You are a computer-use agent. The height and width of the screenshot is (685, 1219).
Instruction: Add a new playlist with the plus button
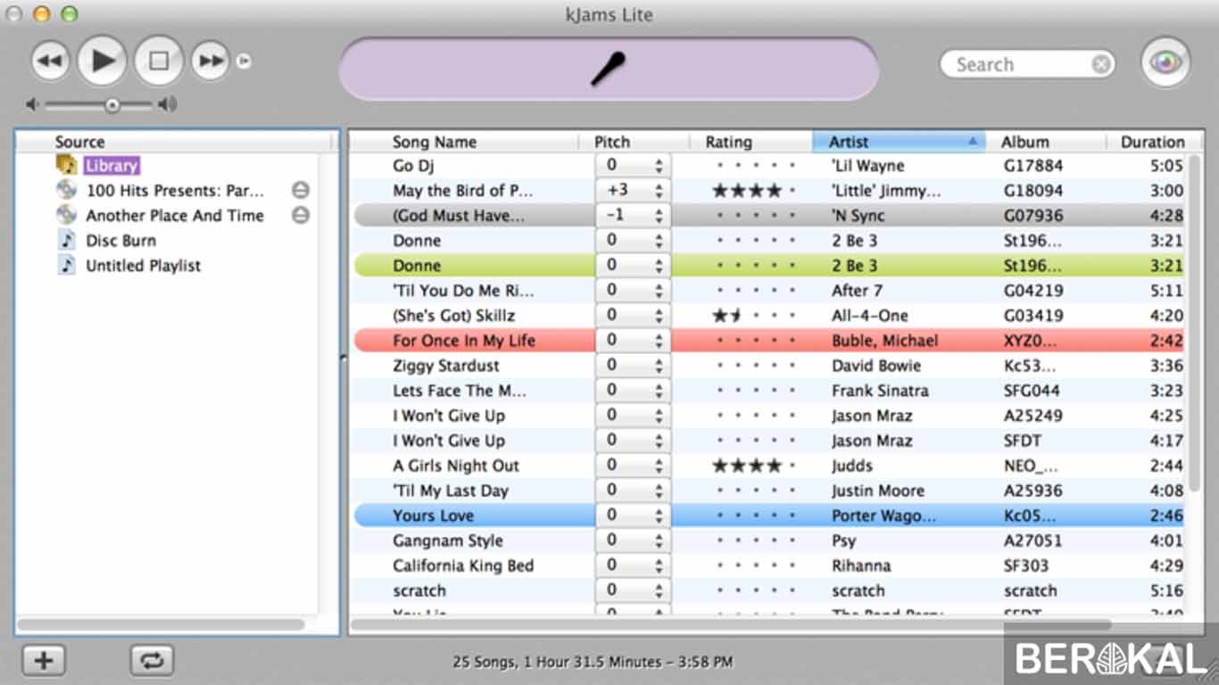pyautogui.click(x=44, y=661)
